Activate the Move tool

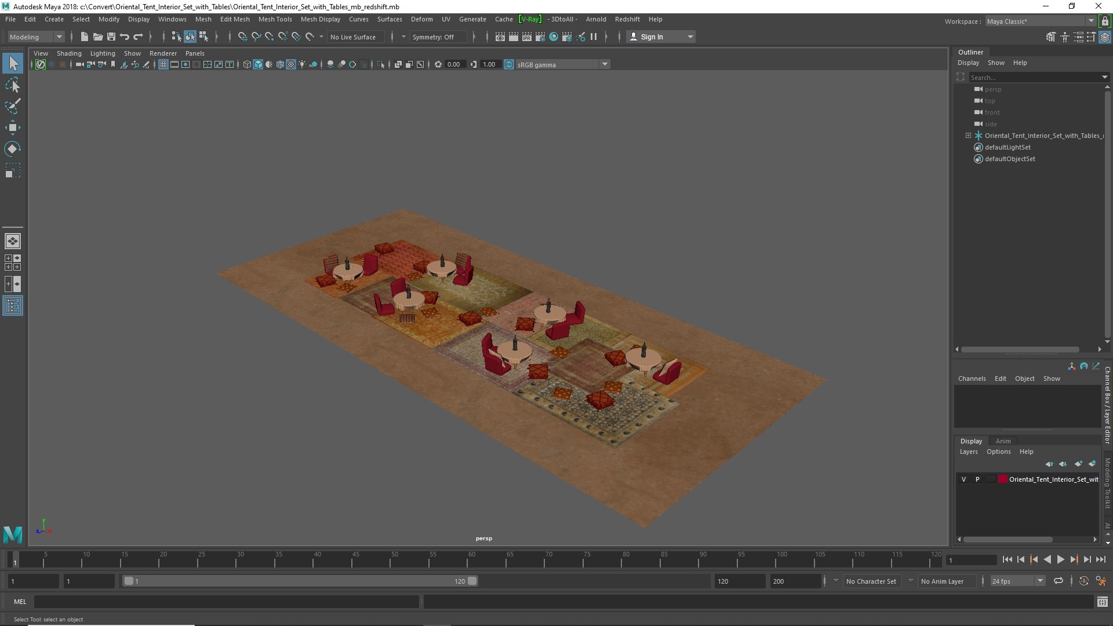tap(13, 128)
